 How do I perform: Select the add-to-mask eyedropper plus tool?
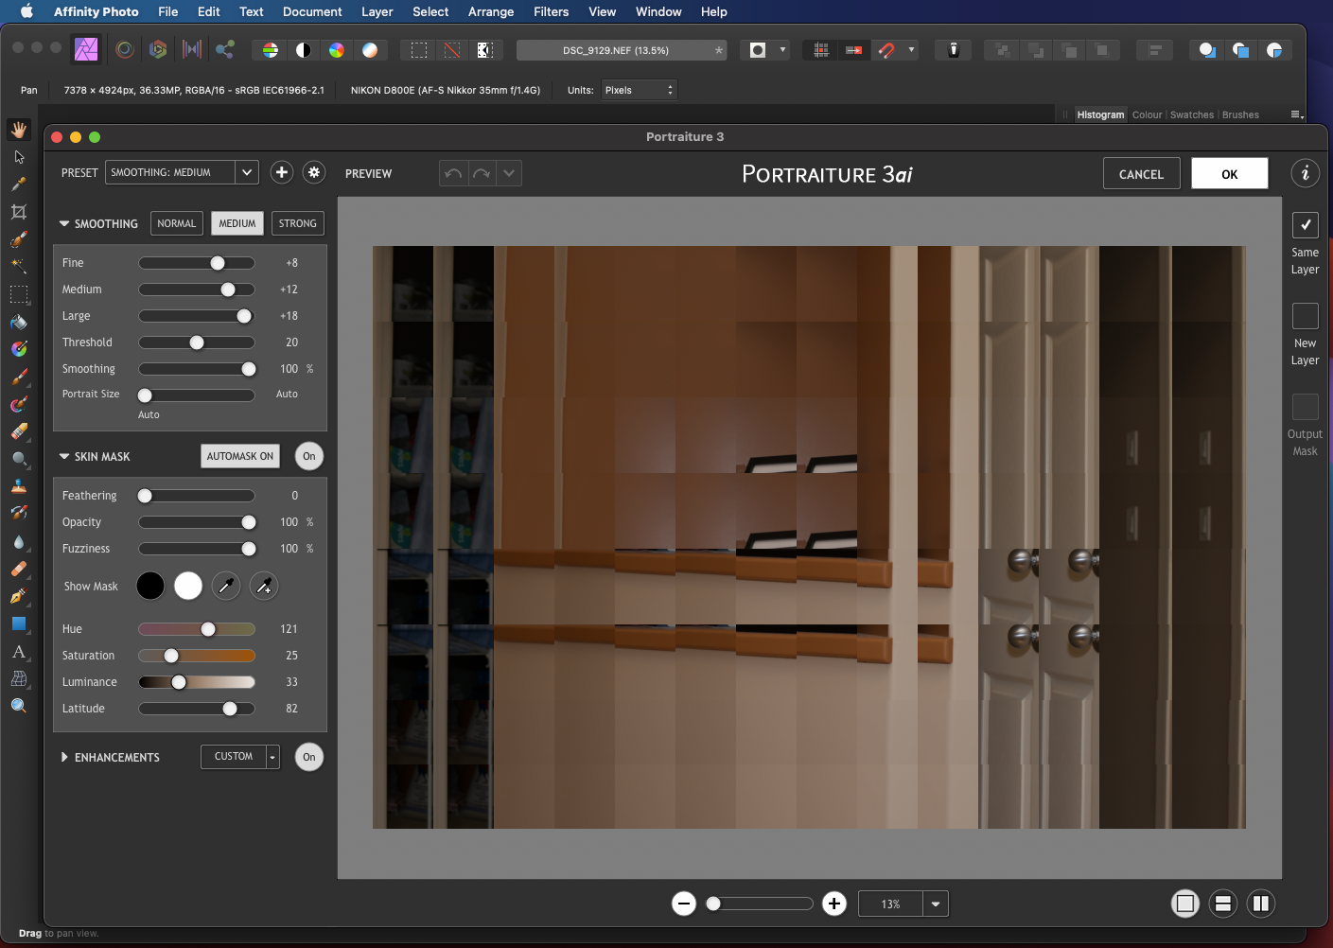[x=264, y=587]
